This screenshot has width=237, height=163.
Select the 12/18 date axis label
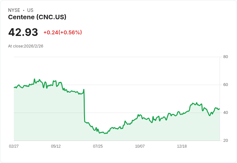point(182,146)
